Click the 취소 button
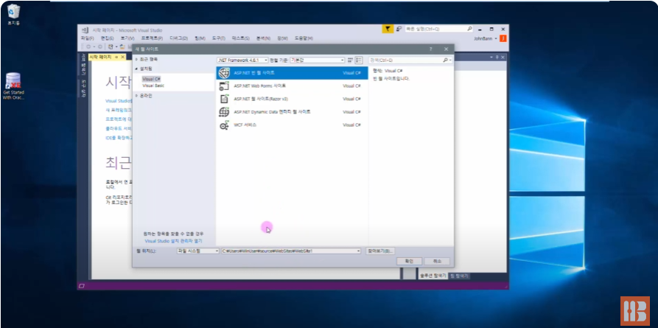The height and width of the screenshot is (328, 658). (x=437, y=261)
